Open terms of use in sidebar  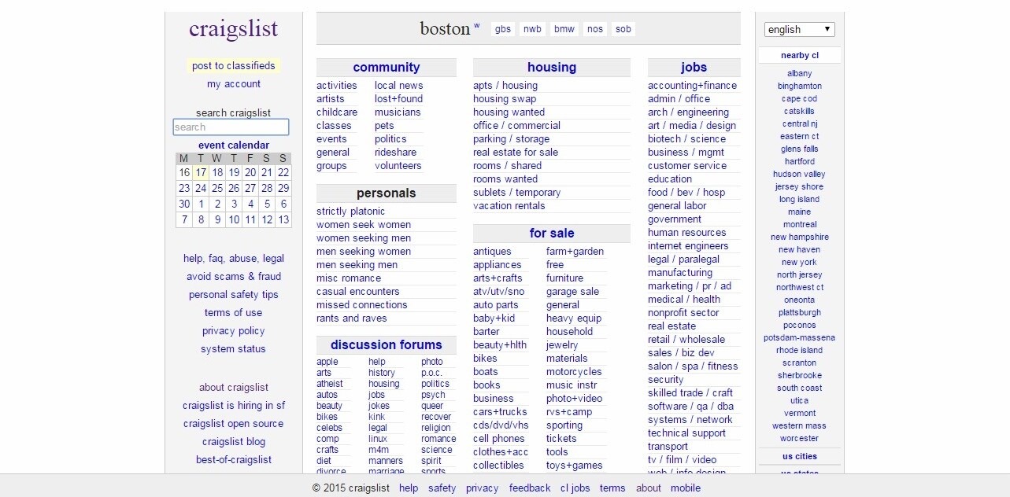point(234,313)
